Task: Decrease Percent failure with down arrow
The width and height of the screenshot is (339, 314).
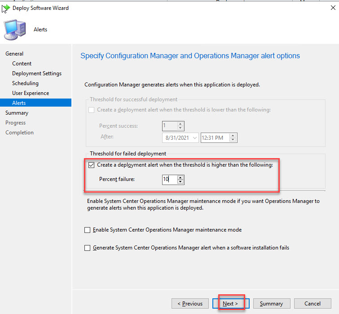Action: (181, 182)
